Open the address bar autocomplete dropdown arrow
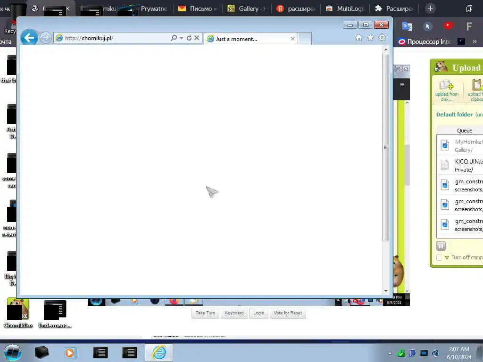 pyautogui.click(x=182, y=38)
